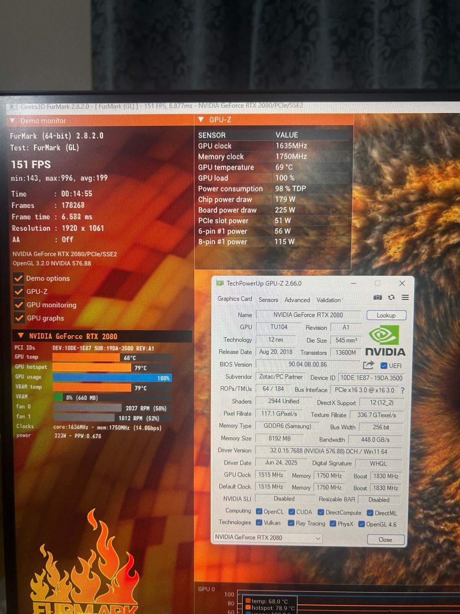Click the fan 0 2027 RPM bar
The height and width of the screenshot is (614, 460).
112,408
